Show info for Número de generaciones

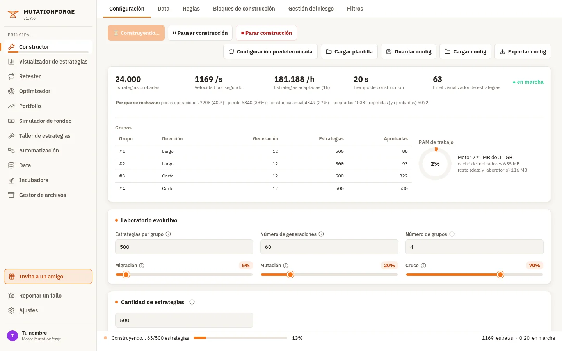tap(321, 234)
